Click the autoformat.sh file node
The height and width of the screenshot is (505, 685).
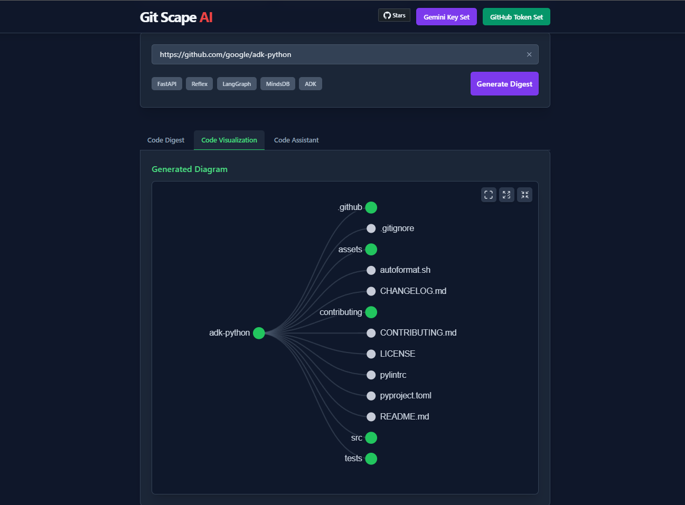[x=371, y=270]
